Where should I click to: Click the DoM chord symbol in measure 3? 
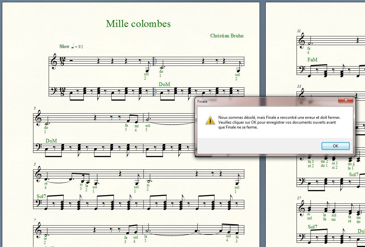[51, 141]
